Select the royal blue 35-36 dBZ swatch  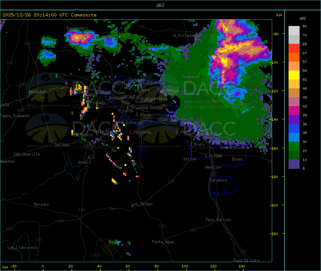tap(294, 128)
